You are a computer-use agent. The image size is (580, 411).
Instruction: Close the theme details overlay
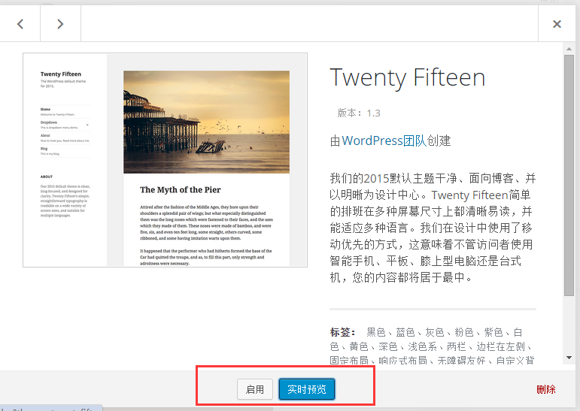click(557, 24)
